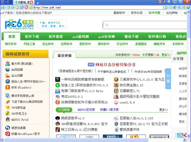Open the 图形软件 category link
This screenshot has height=142, width=191.
[x=85, y=44]
